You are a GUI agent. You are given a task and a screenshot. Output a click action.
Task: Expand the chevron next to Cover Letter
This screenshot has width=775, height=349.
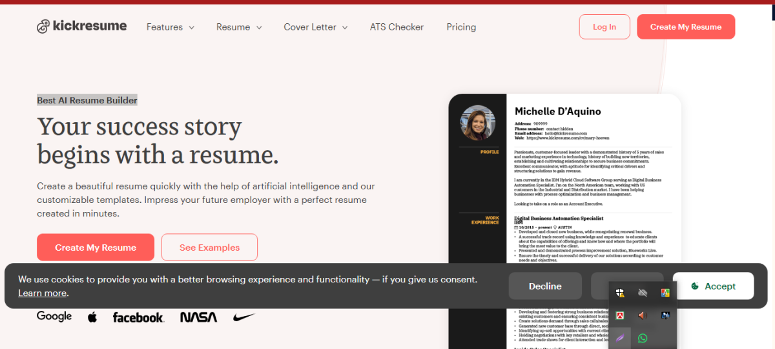pyautogui.click(x=345, y=28)
